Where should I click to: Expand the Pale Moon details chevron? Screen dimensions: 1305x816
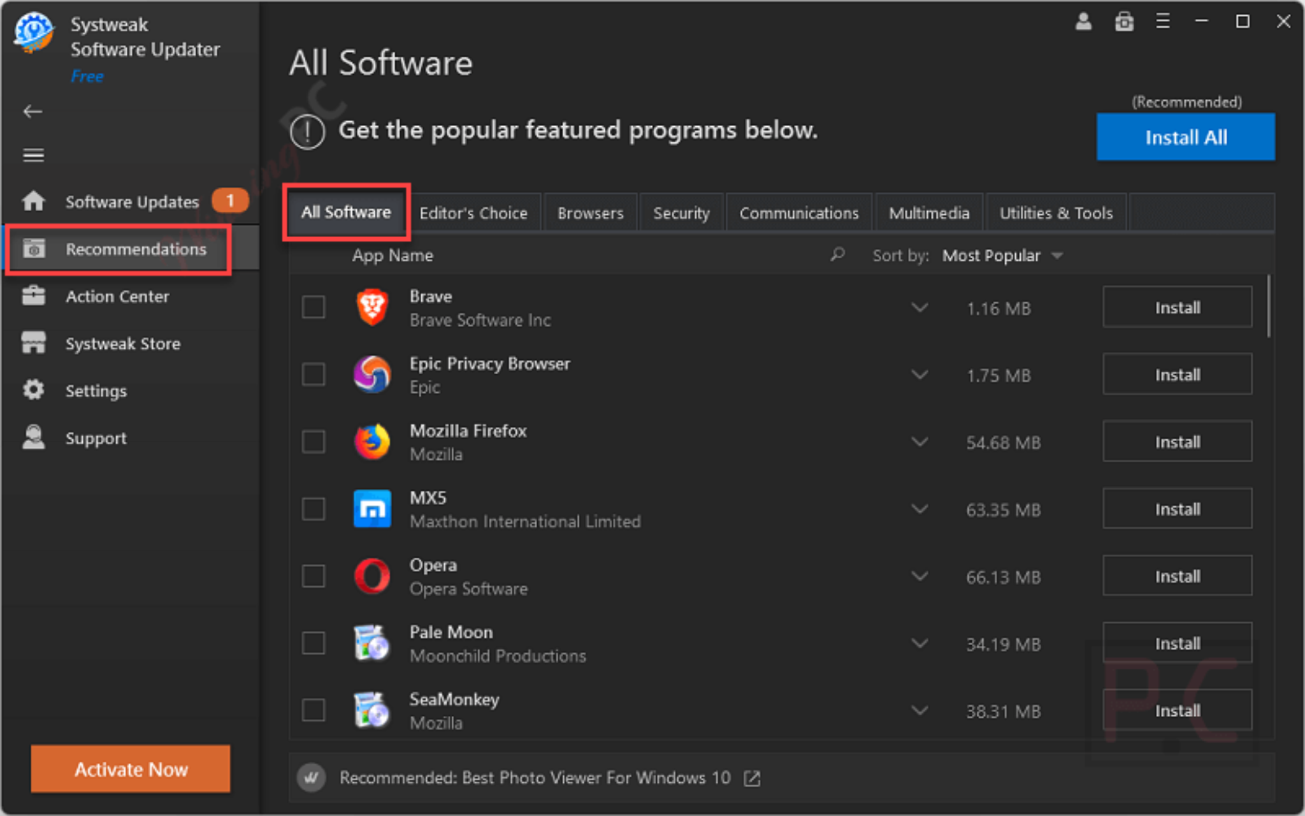click(x=919, y=643)
